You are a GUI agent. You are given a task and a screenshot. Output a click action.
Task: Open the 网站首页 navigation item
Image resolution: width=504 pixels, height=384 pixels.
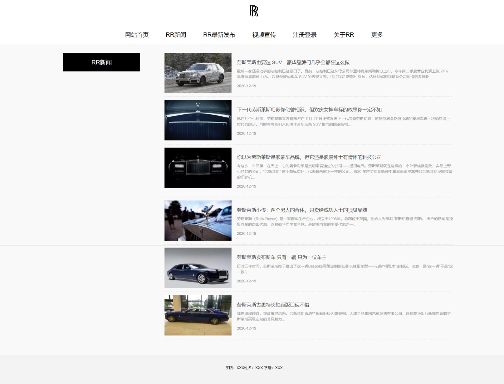pyautogui.click(x=137, y=35)
